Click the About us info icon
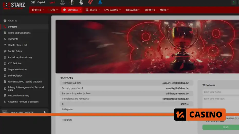239x134 pixels. (5, 21)
